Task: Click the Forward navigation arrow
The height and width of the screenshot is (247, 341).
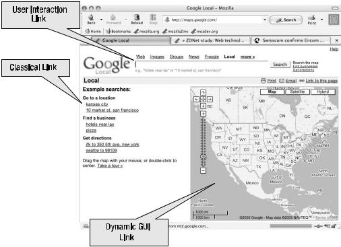Action: tap(113, 17)
